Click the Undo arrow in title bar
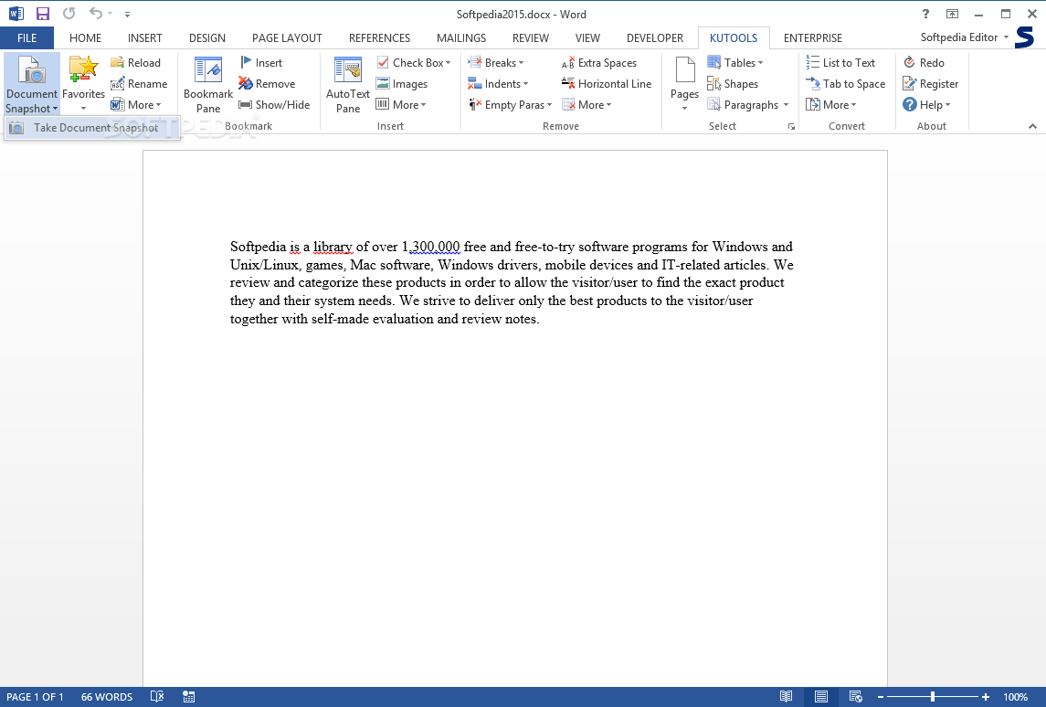 [x=95, y=14]
